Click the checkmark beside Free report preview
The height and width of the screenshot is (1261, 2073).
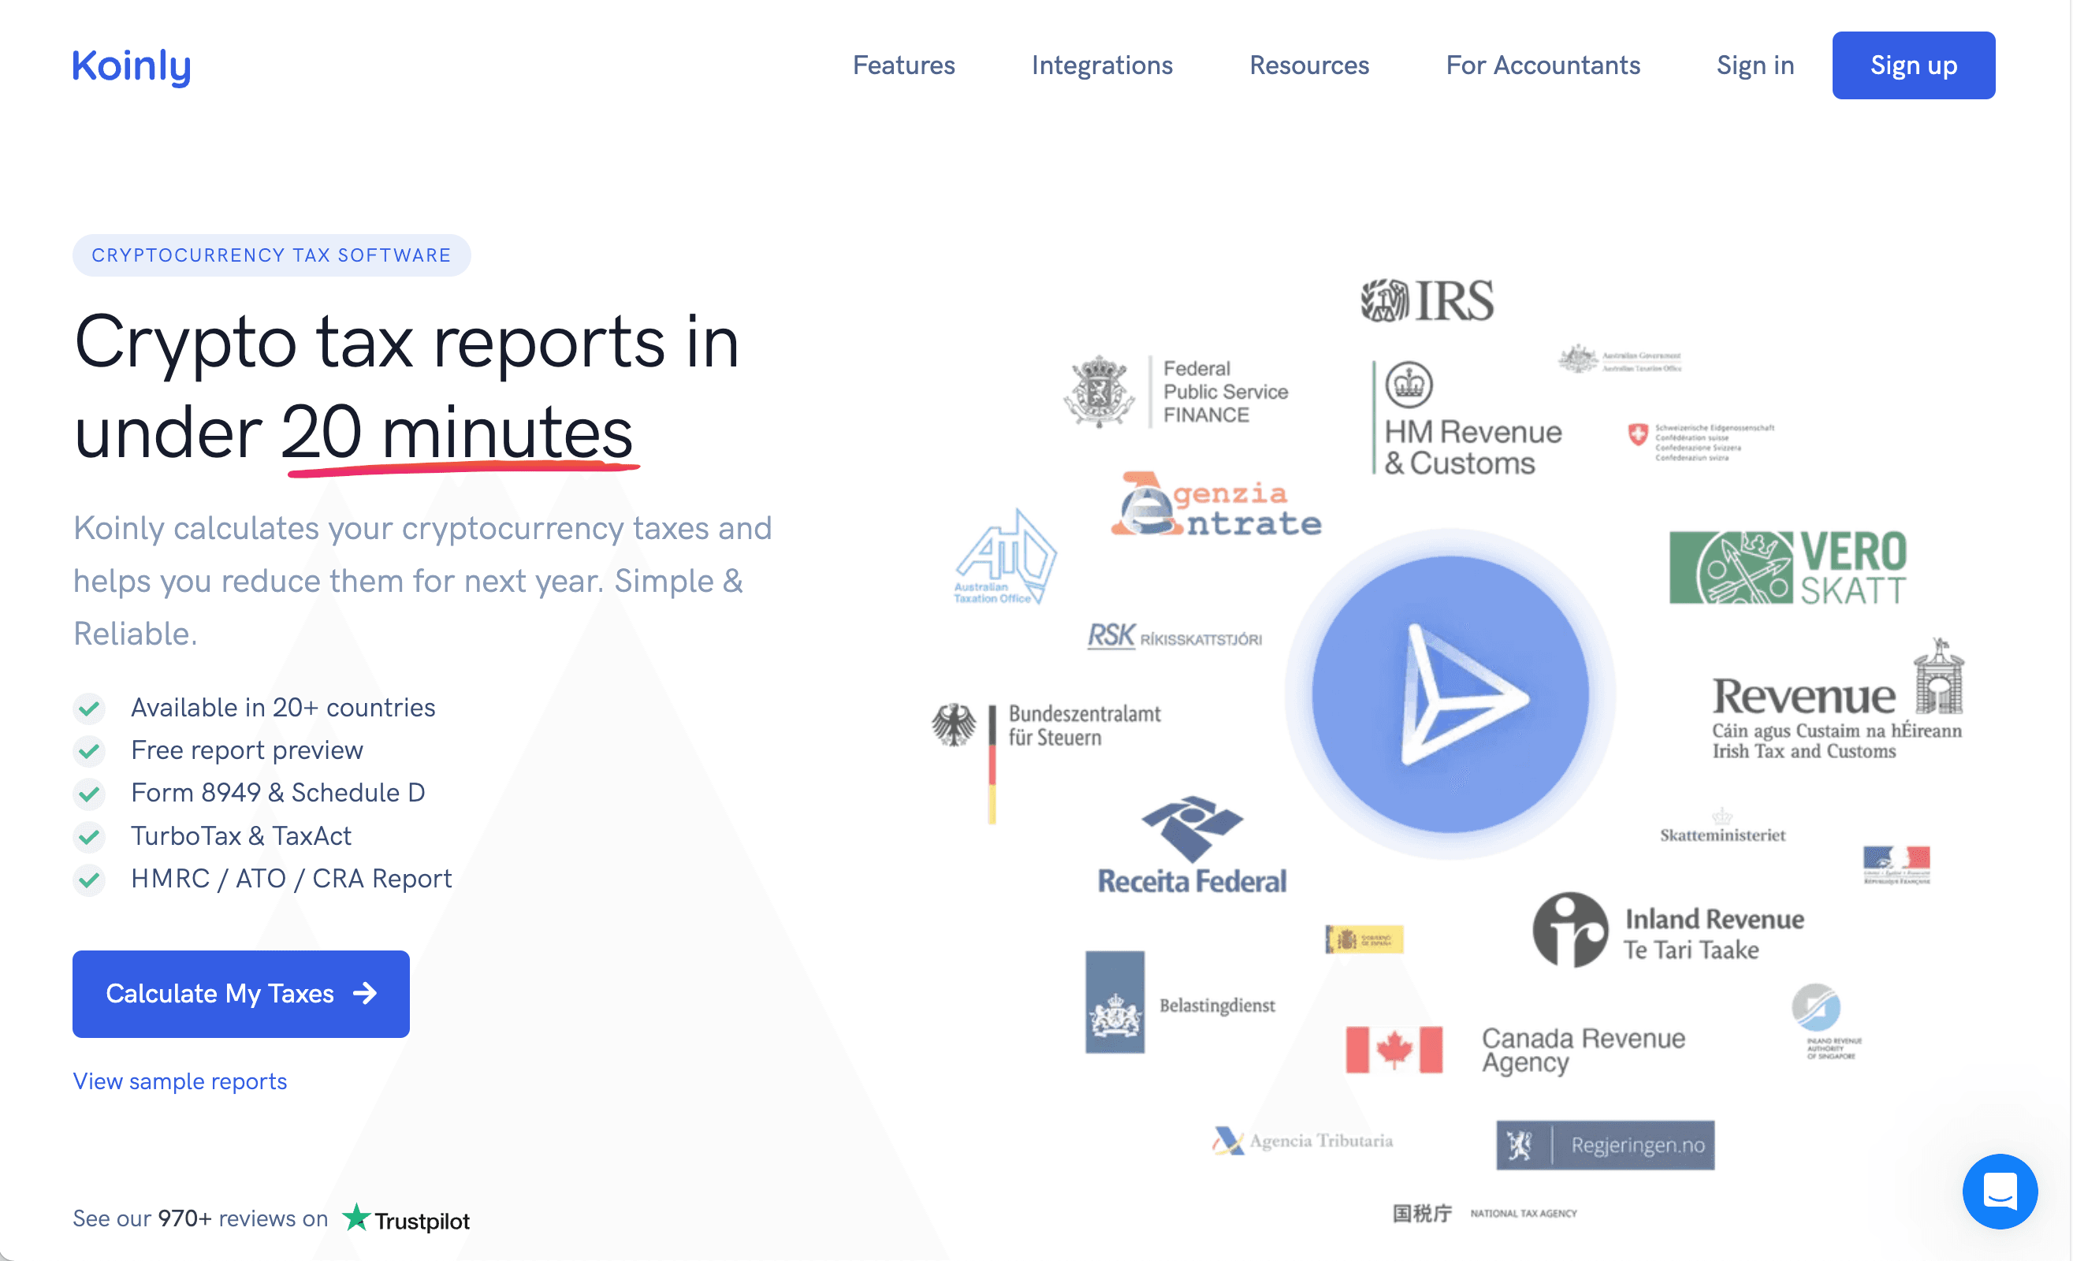click(89, 750)
